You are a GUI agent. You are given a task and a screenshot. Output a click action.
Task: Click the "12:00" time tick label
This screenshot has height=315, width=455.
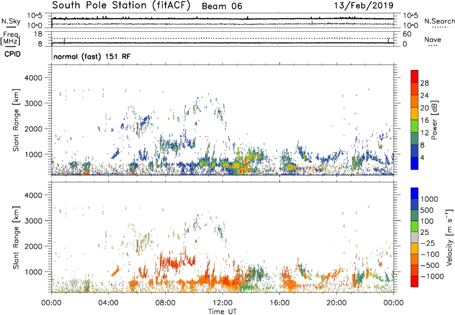(x=222, y=303)
